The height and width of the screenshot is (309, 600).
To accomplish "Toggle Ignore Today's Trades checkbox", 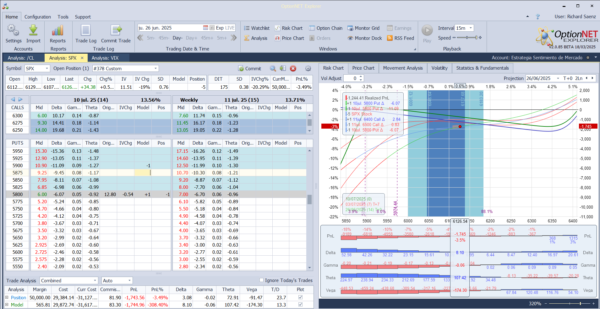I will (x=261, y=280).
